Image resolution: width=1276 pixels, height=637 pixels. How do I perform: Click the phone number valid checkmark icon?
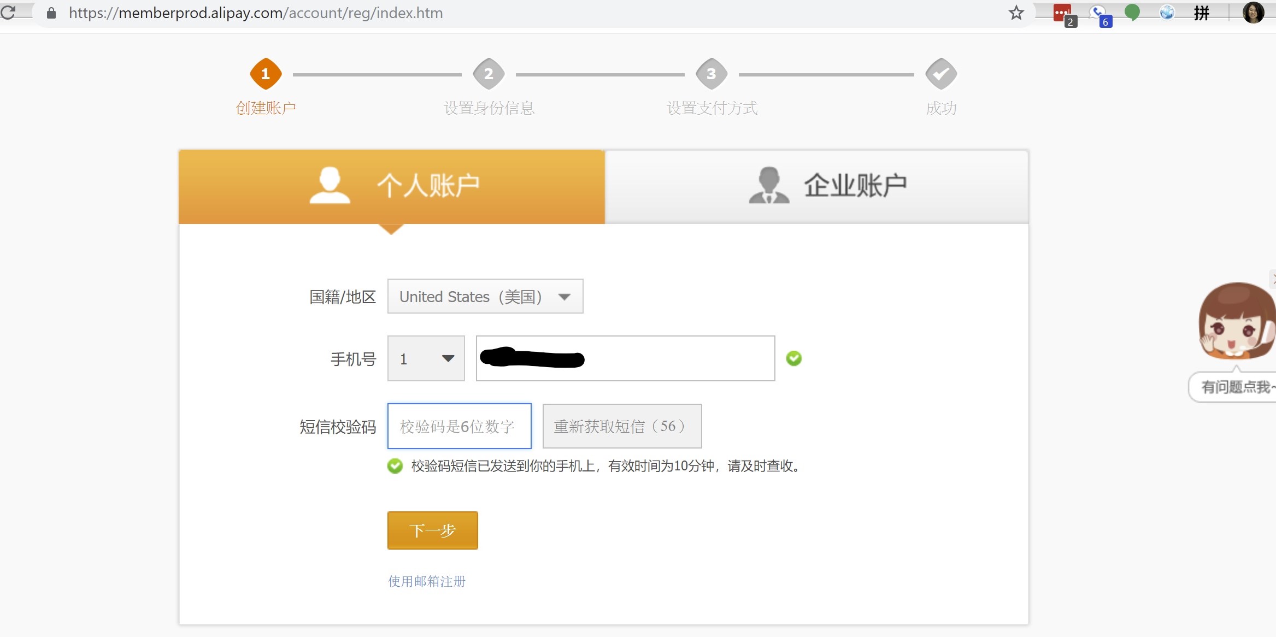pyautogui.click(x=793, y=358)
